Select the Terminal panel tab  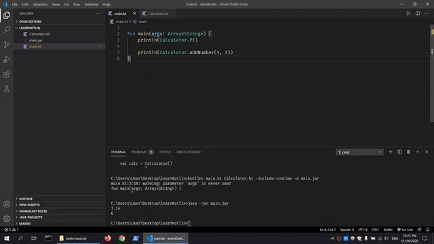pyautogui.click(x=118, y=152)
